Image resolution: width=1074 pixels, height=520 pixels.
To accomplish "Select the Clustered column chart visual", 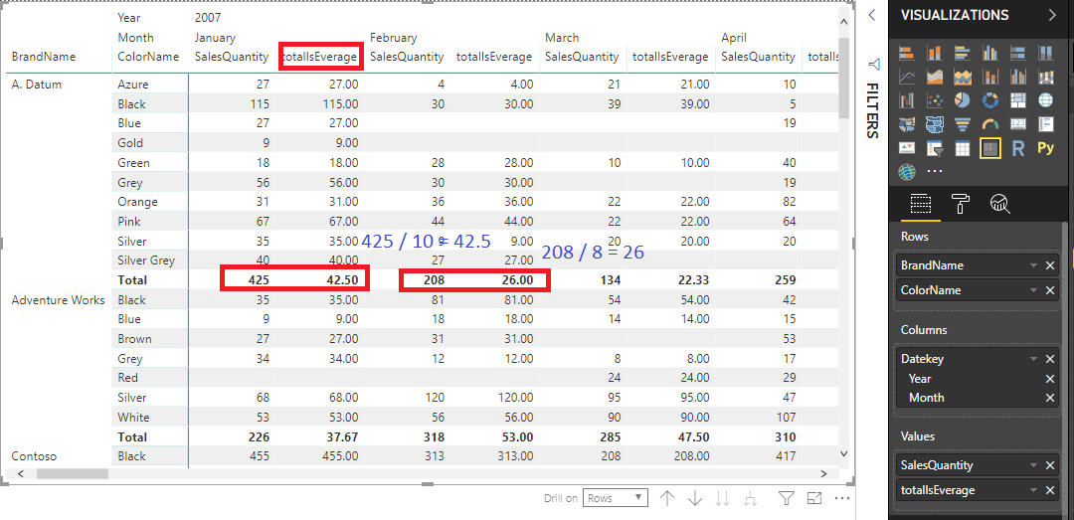I will [989, 53].
